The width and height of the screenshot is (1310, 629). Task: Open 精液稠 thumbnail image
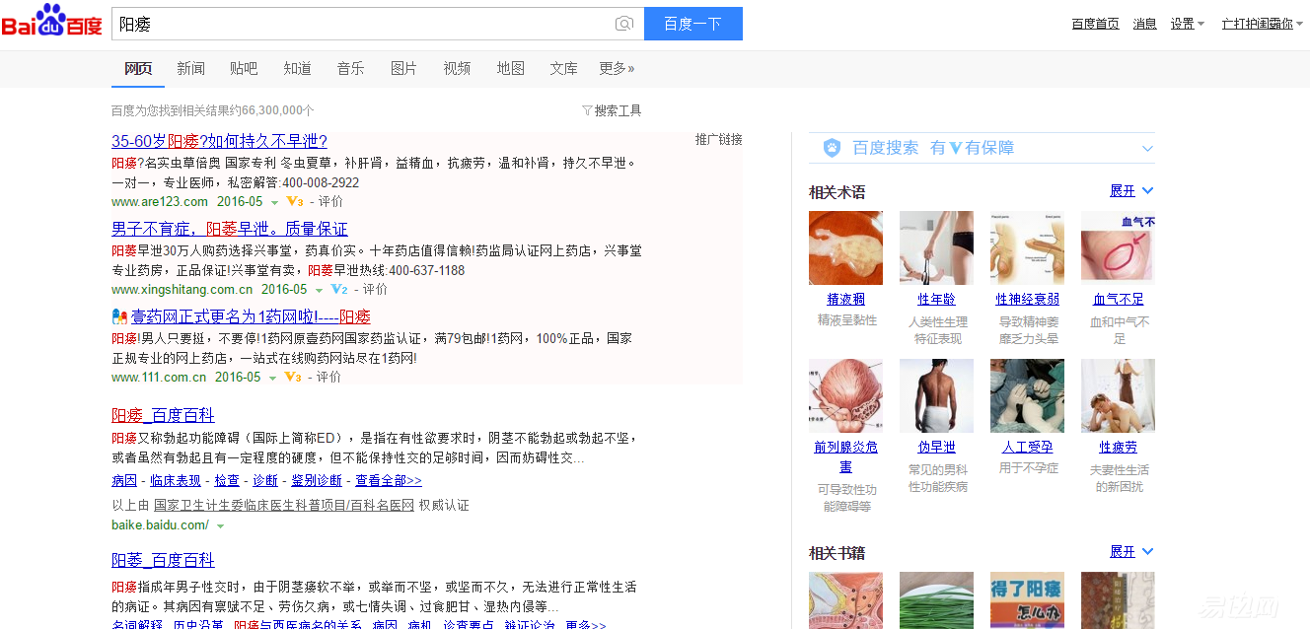pyautogui.click(x=845, y=247)
